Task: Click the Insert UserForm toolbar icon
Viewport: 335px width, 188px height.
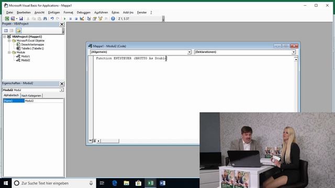Action: point(13,19)
